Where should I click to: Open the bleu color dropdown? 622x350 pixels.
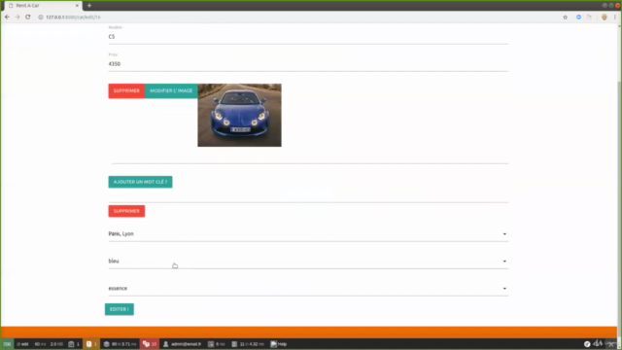[x=308, y=262]
